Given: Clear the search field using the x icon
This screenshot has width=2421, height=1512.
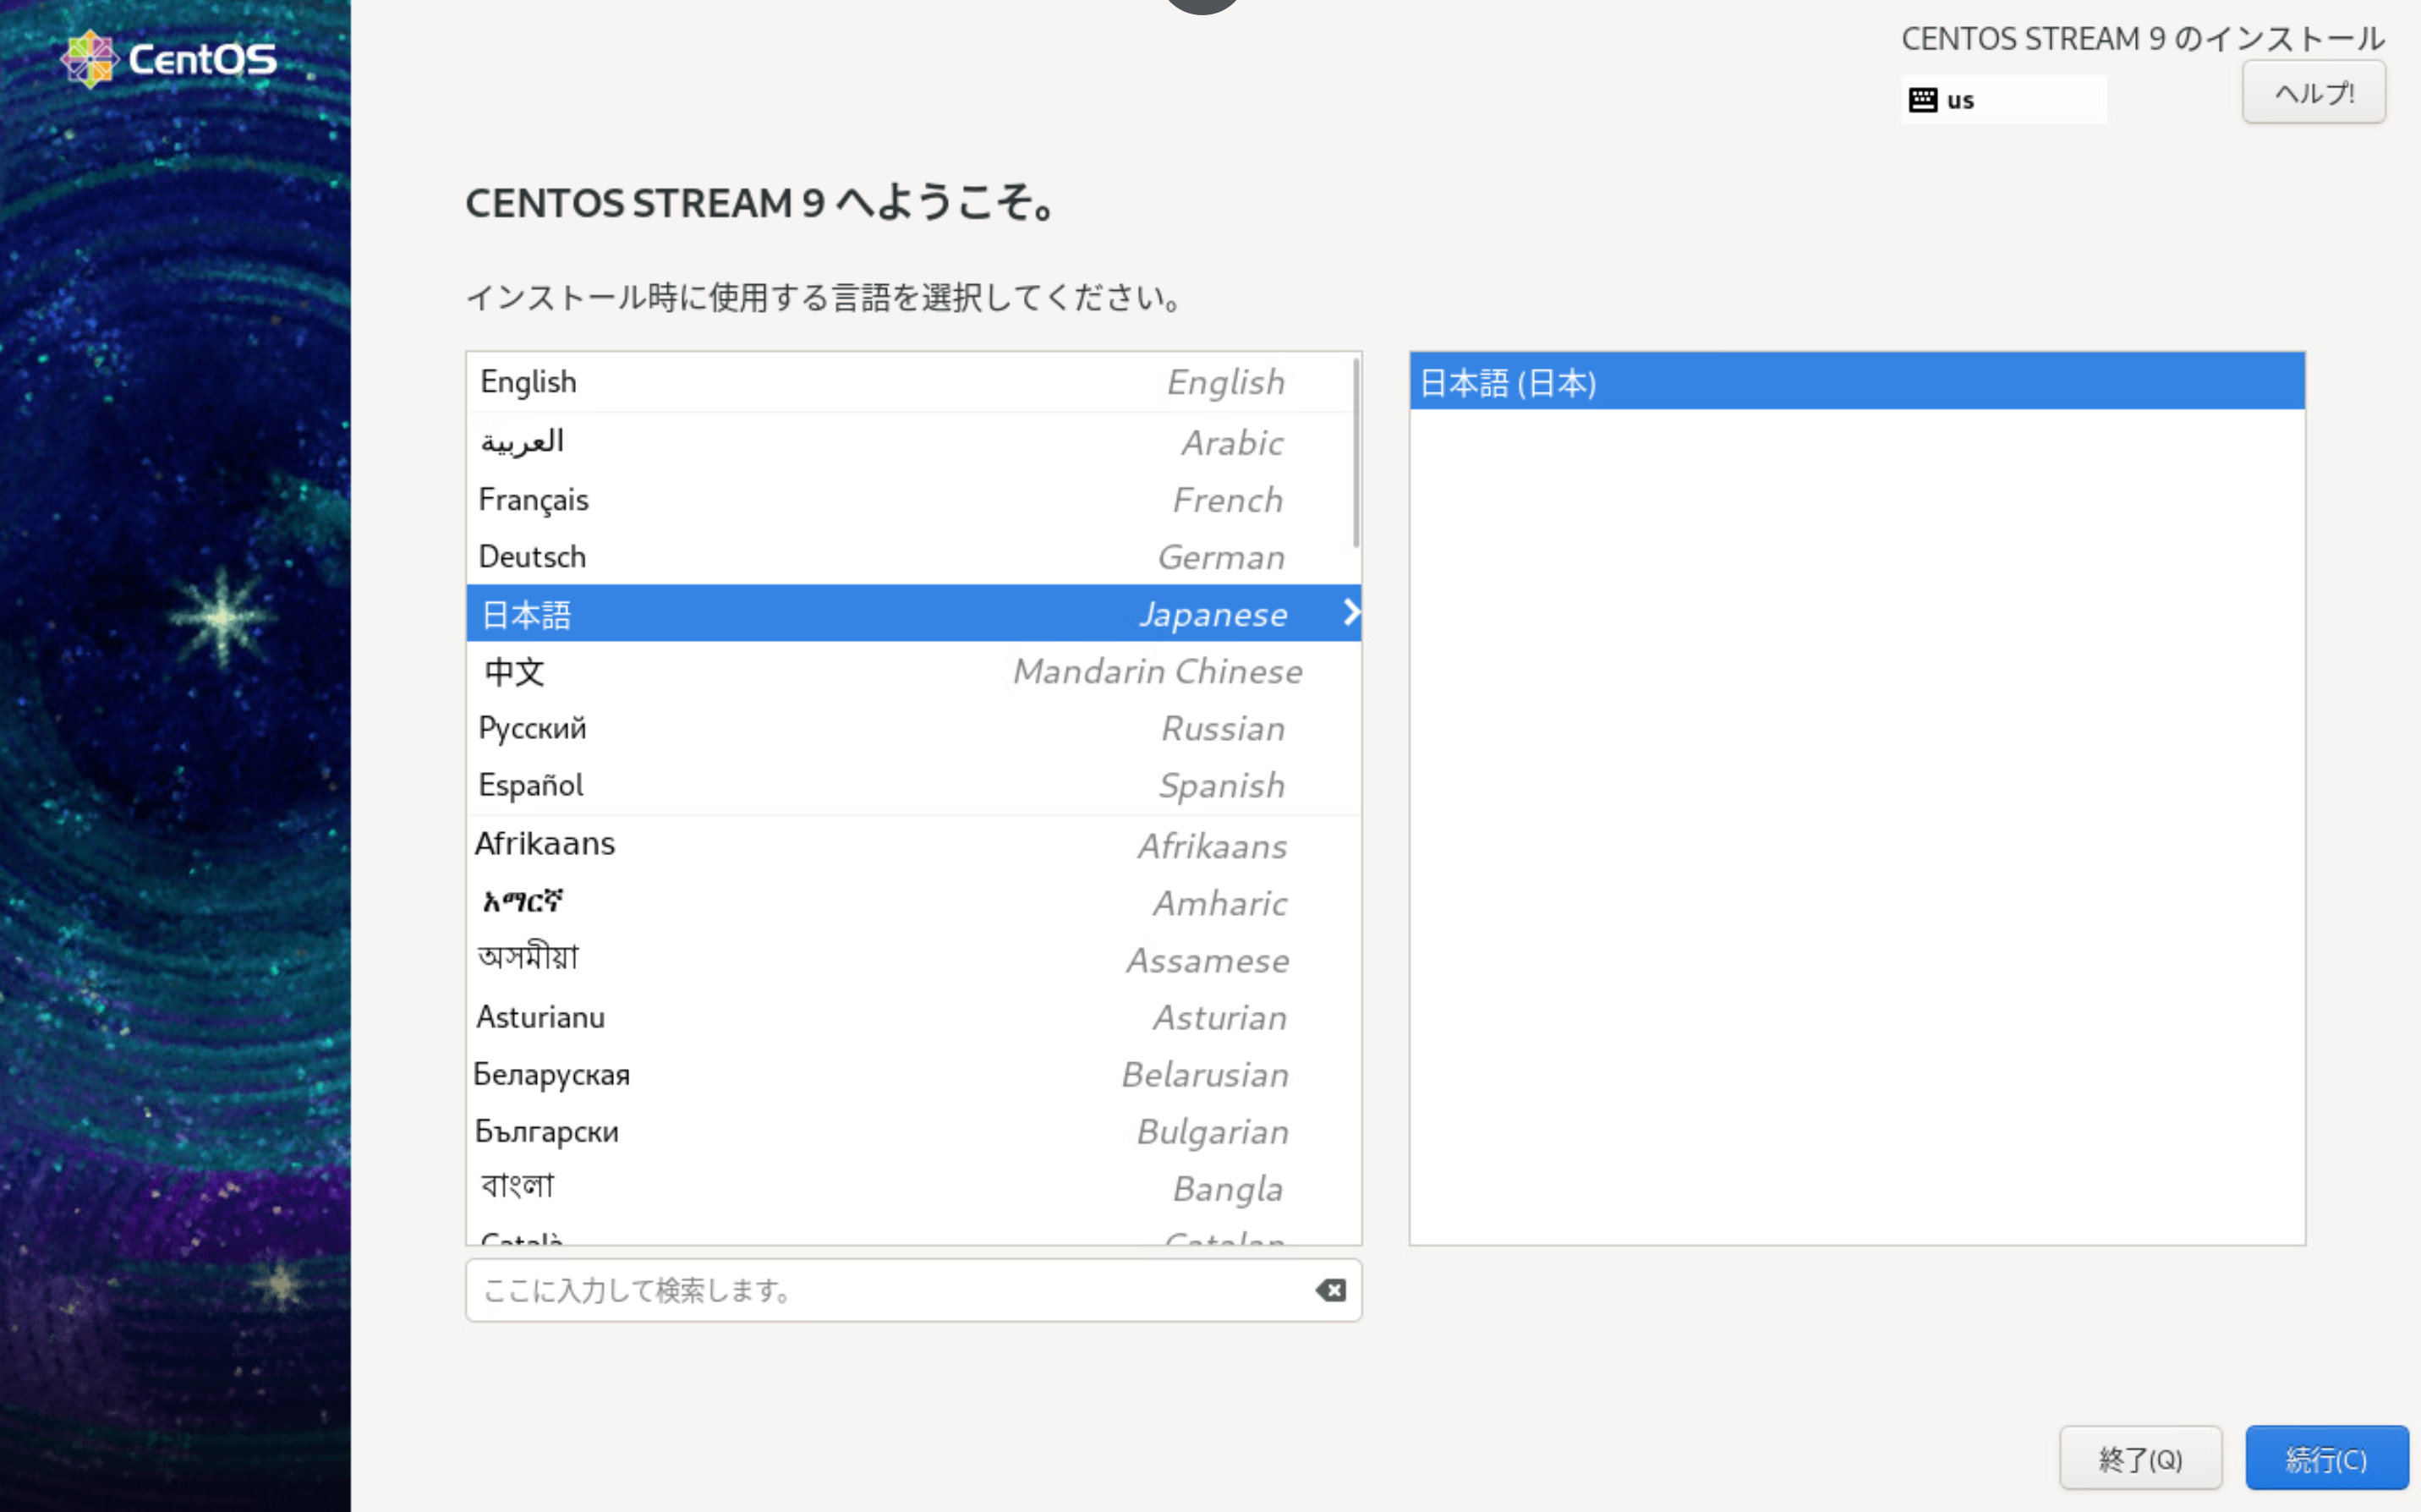Looking at the screenshot, I should coord(1330,1290).
